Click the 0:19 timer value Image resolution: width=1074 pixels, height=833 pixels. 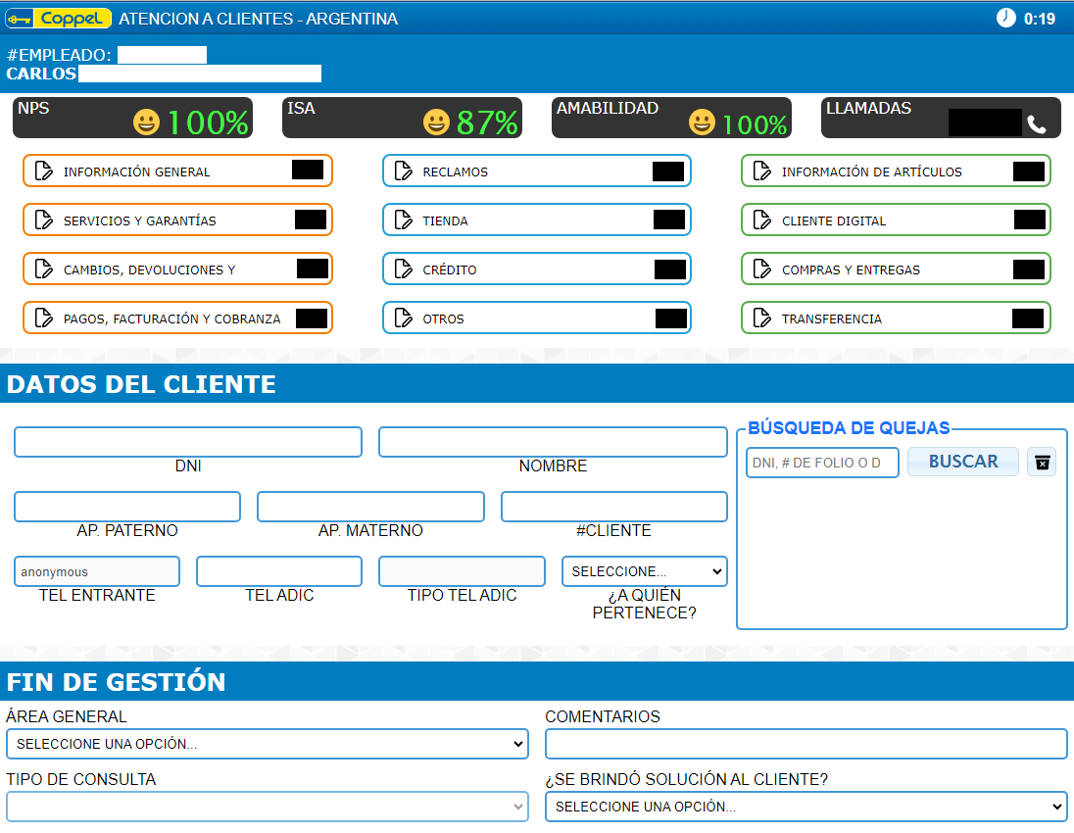(x=1040, y=20)
